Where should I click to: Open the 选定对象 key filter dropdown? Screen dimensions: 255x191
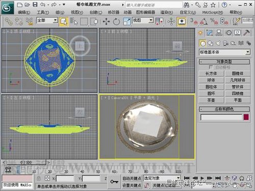178,178
